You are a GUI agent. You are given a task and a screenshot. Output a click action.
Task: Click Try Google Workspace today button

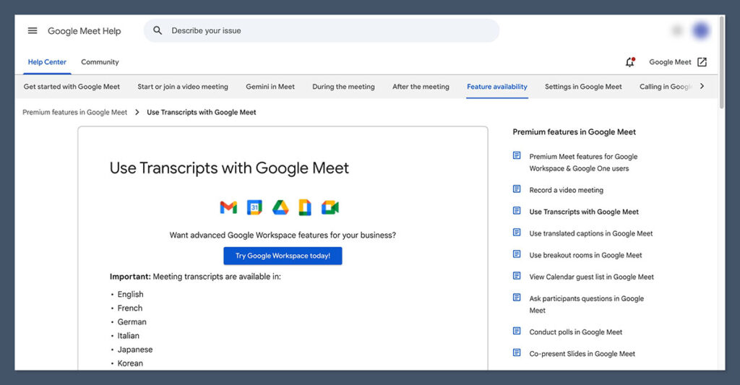(283, 256)
